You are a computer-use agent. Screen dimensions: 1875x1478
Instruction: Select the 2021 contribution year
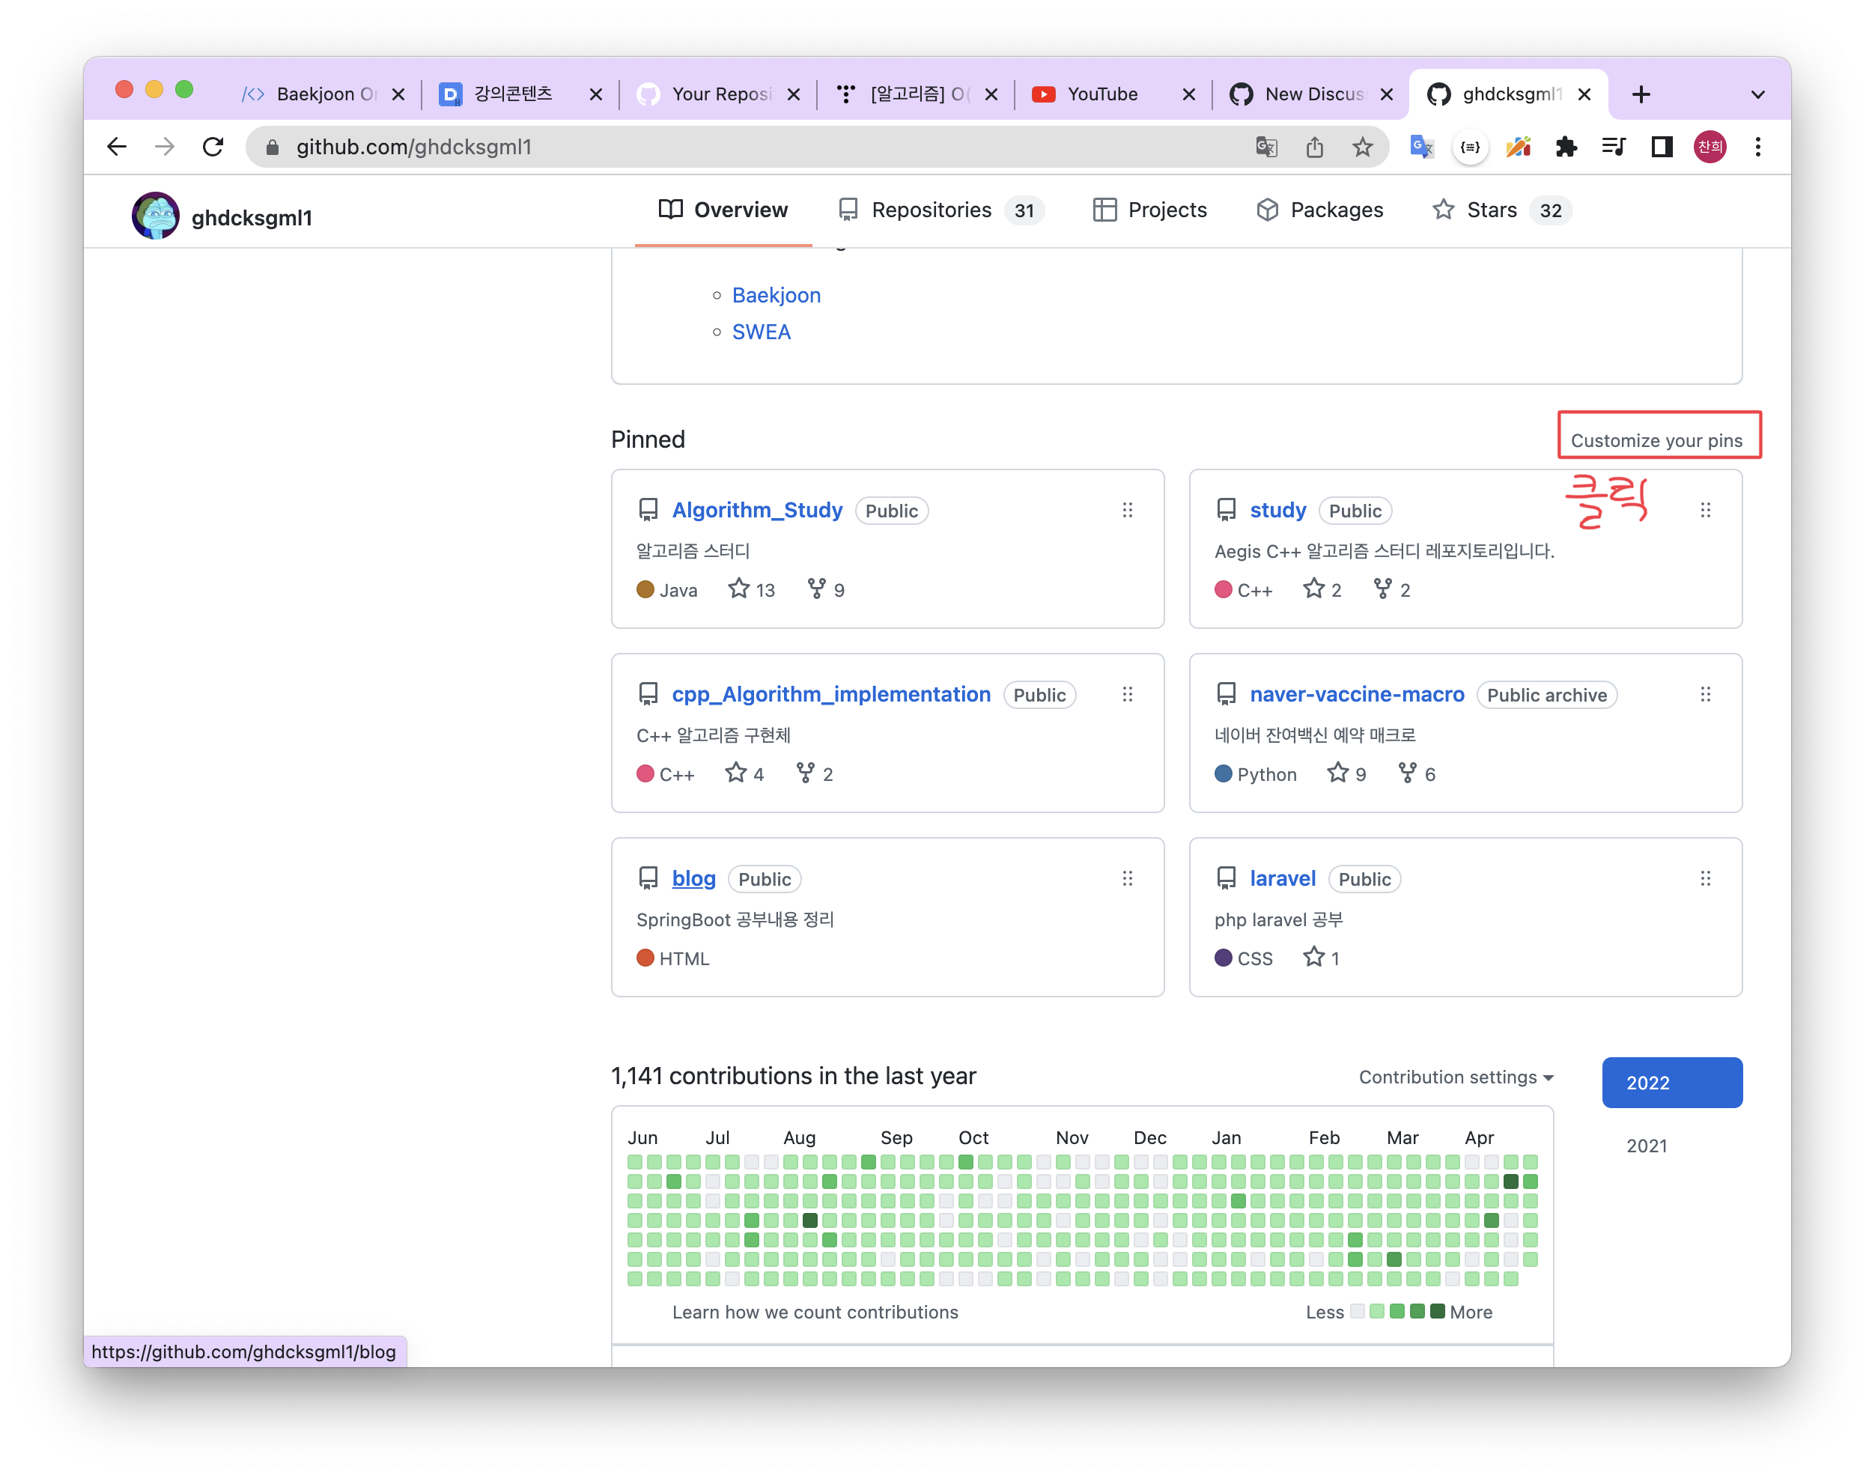[1647, 1146]
